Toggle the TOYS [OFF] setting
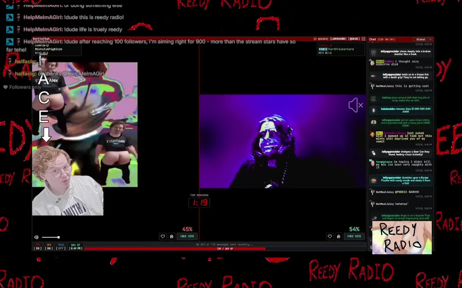The width and height of the screenshot is (462, 288). (61, 246)
